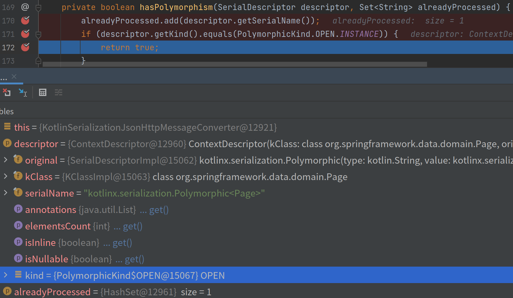Click serialName value "kotlinx.serialization.Polymorphic<Page>"

[x=174, y=193]
